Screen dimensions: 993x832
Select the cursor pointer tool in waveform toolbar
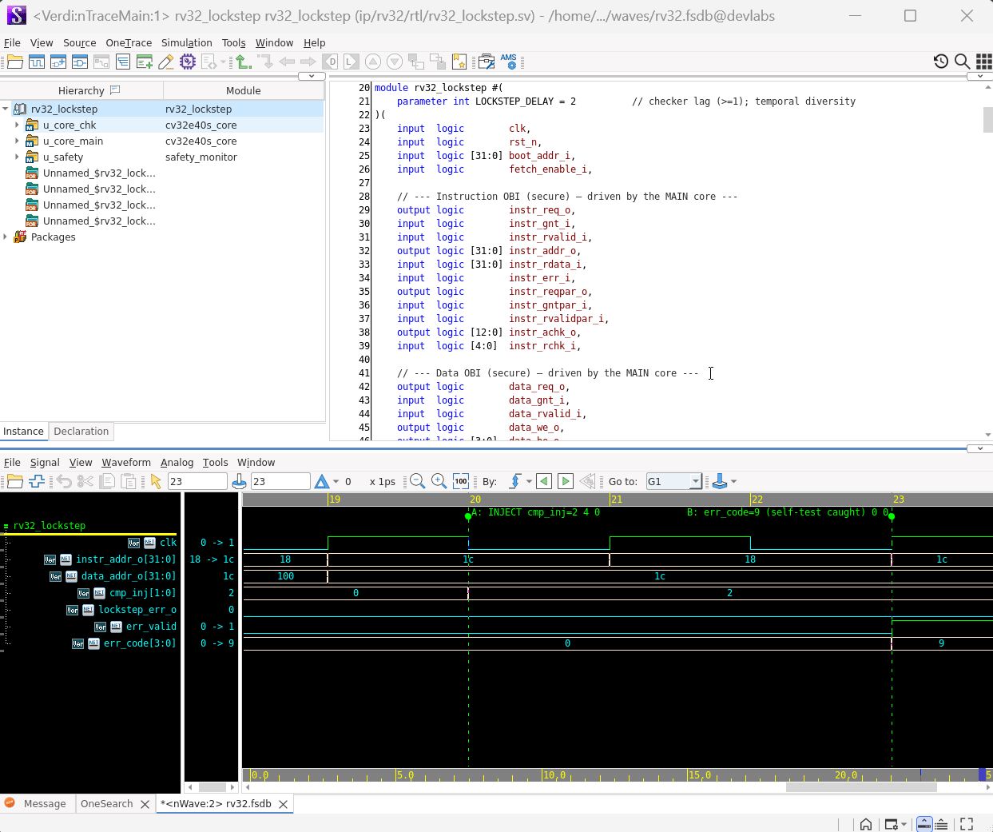coord(156,481)
